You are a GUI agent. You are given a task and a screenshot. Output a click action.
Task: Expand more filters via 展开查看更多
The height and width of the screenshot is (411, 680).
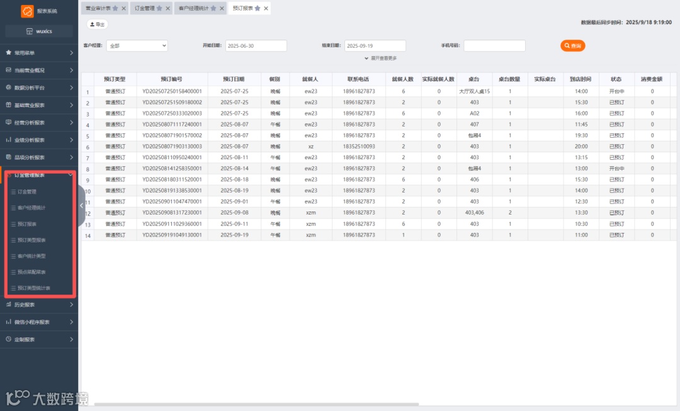(381, 58)
